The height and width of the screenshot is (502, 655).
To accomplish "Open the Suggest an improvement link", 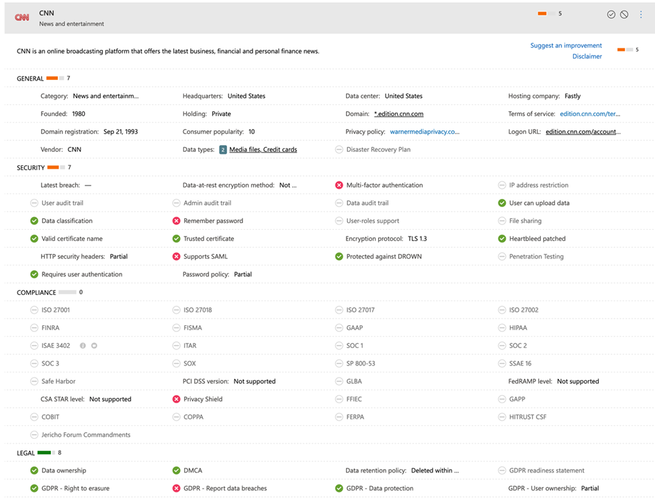I will [566, 46].
